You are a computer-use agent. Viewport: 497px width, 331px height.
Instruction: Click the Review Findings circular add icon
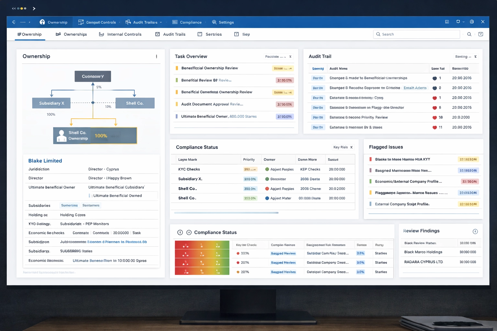[475, 231]
